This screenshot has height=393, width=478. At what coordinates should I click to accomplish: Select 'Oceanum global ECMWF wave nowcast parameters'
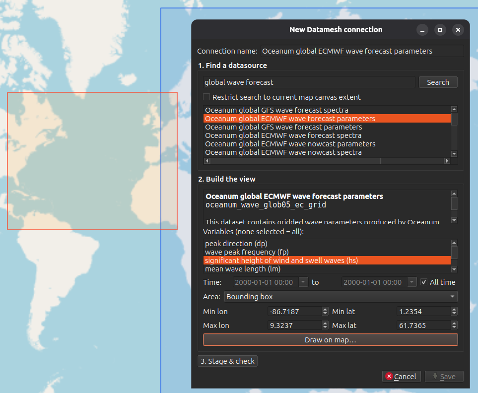(327, 144)
